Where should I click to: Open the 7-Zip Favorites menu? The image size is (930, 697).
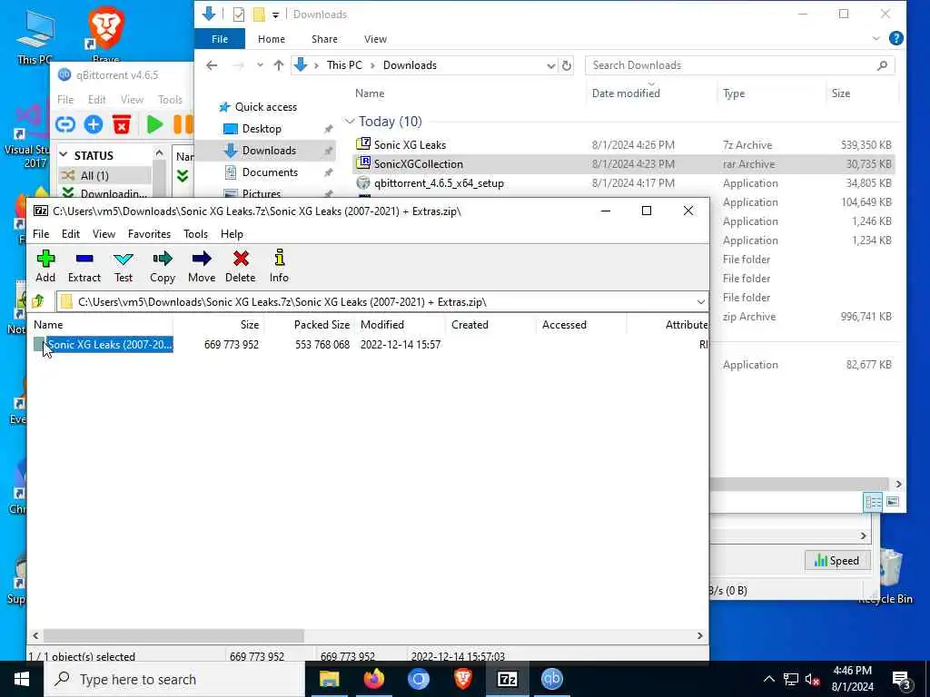click(x=150, y=234)
